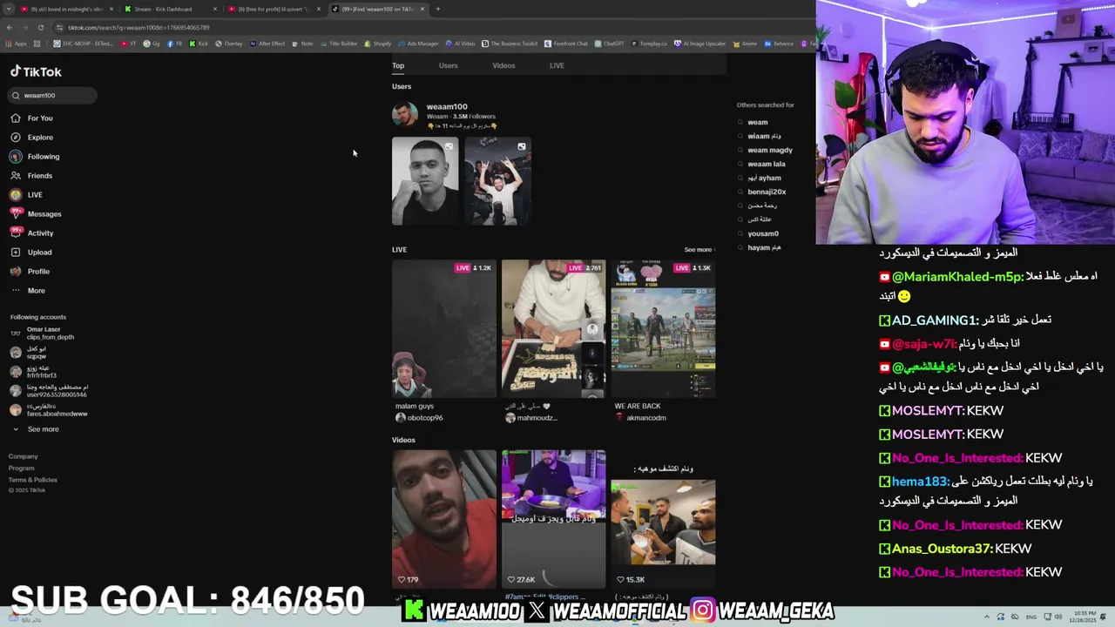Screen dimensions: 1115x627
Task: Click browser back arrow
Action: (10, 28)
